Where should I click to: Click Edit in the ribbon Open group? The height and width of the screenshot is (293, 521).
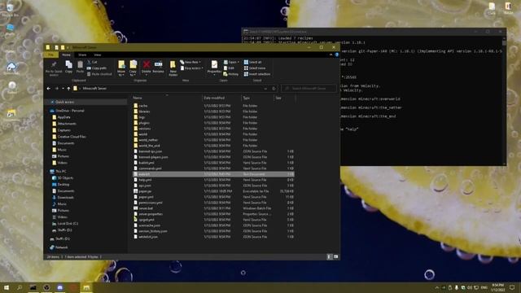tap(229, 68)
